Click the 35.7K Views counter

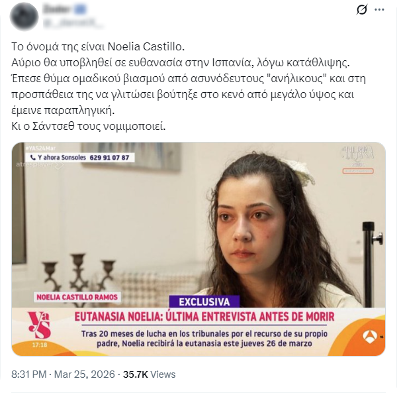pos(149,374)
